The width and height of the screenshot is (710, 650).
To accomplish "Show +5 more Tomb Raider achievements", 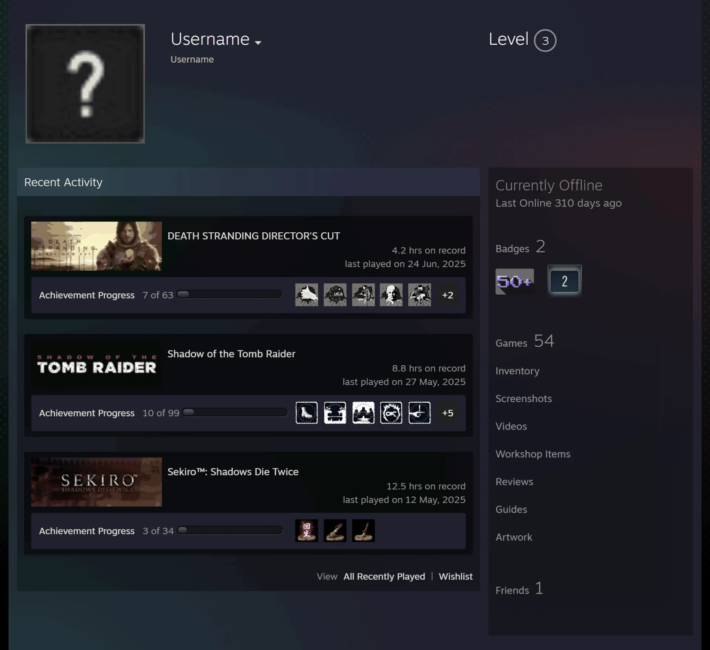I will 448,413.
